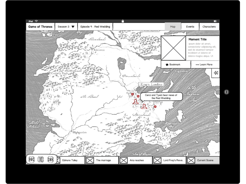Open Learn More for the moment
The image size is (246, 184).
pyautogui.click(x=205, y=64)
